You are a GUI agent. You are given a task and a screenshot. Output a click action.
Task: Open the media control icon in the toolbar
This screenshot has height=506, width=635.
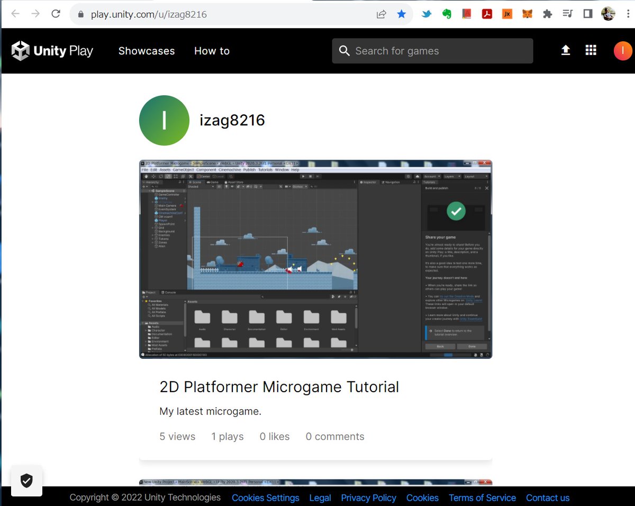(567, 14)
